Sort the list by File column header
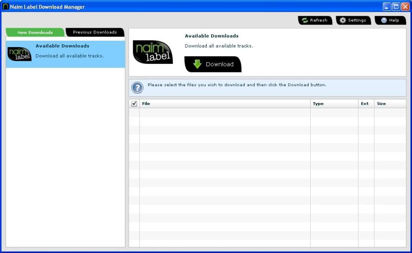The width and height of the screenshot is (412, 253). pyautogui.click(x=225, y=103)
